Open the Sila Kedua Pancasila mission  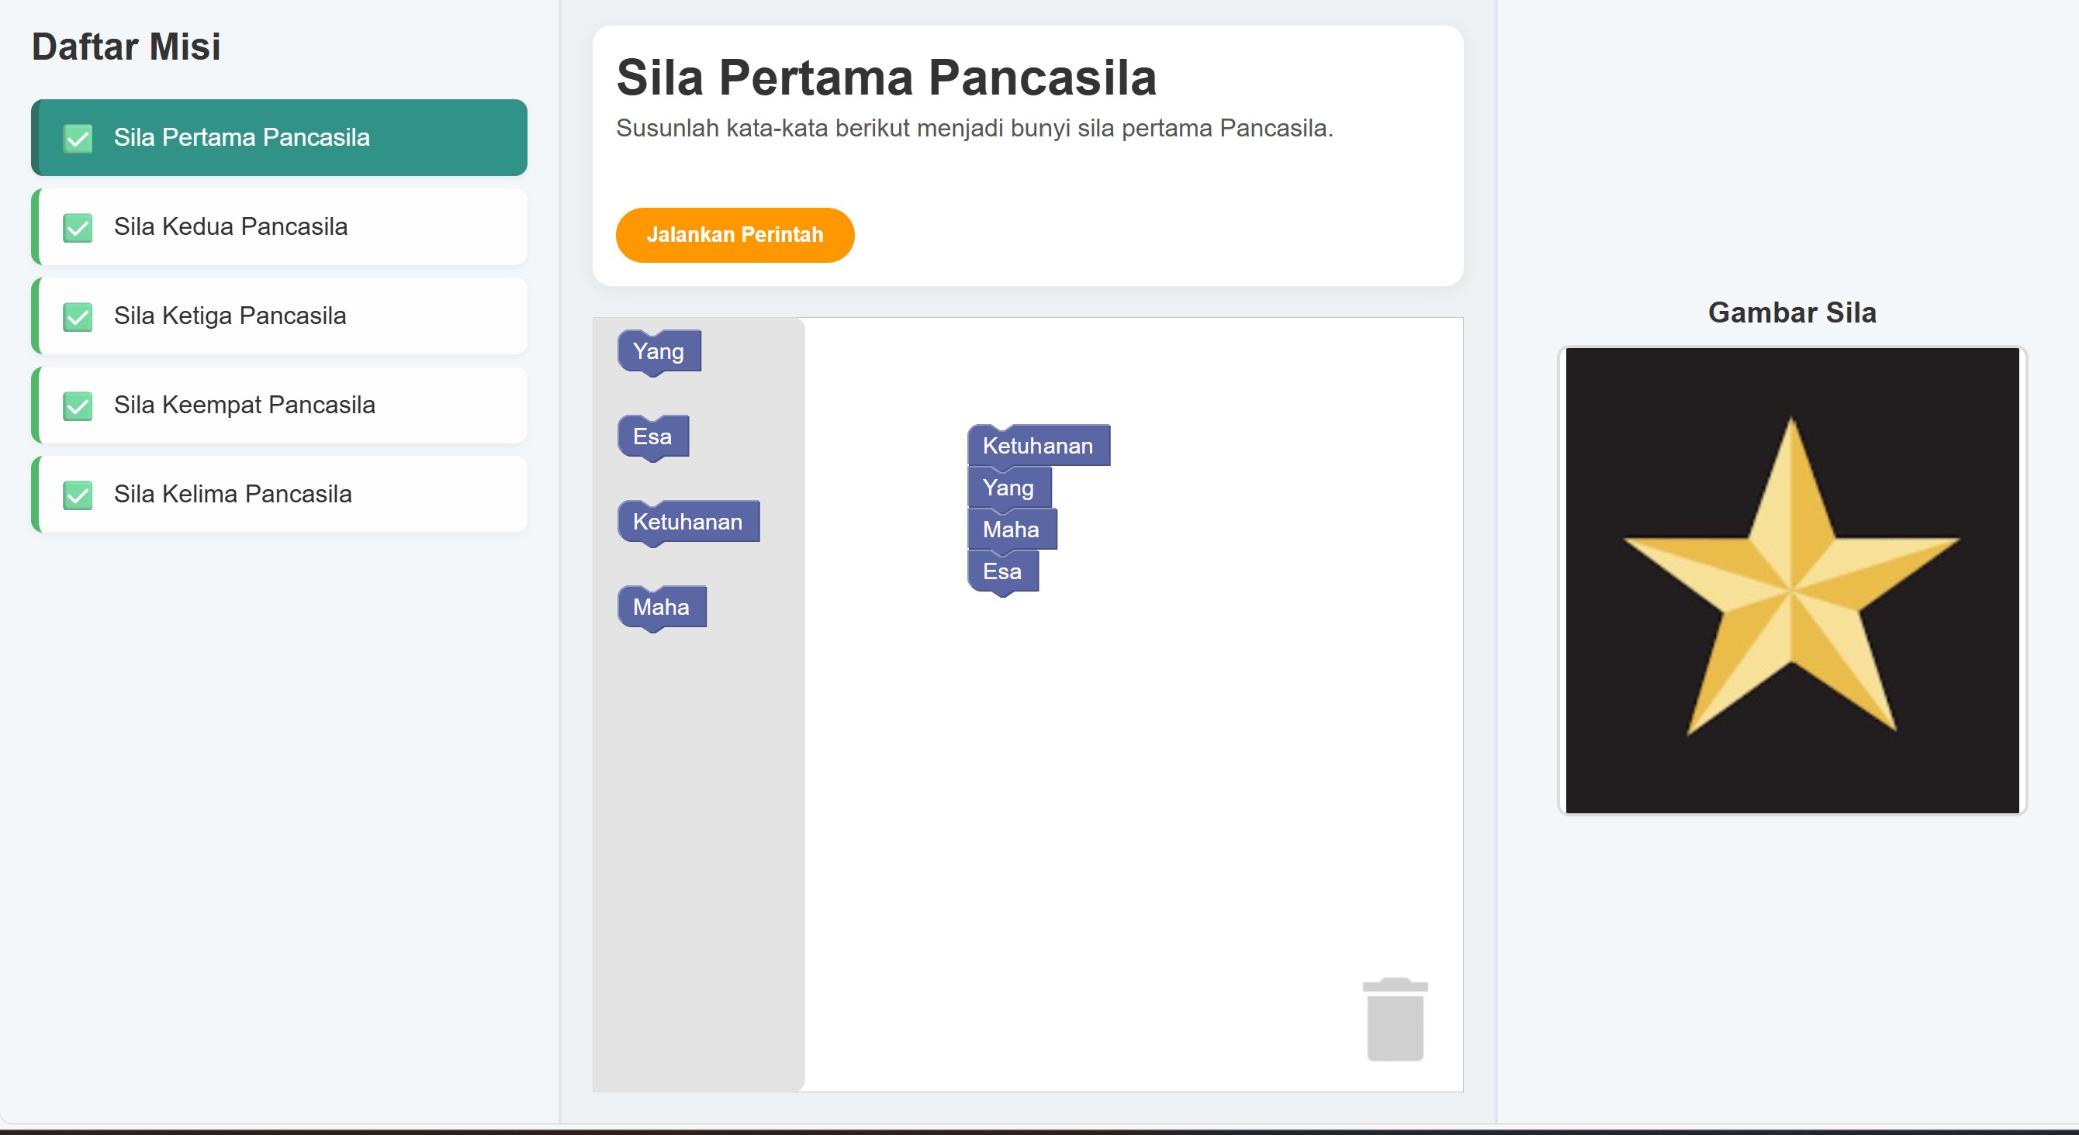[231, 226]
